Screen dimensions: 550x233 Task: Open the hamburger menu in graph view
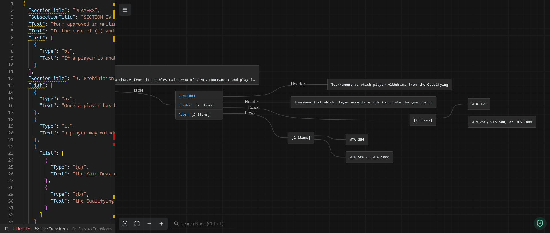pyautogui.click(x=125, y=10)
